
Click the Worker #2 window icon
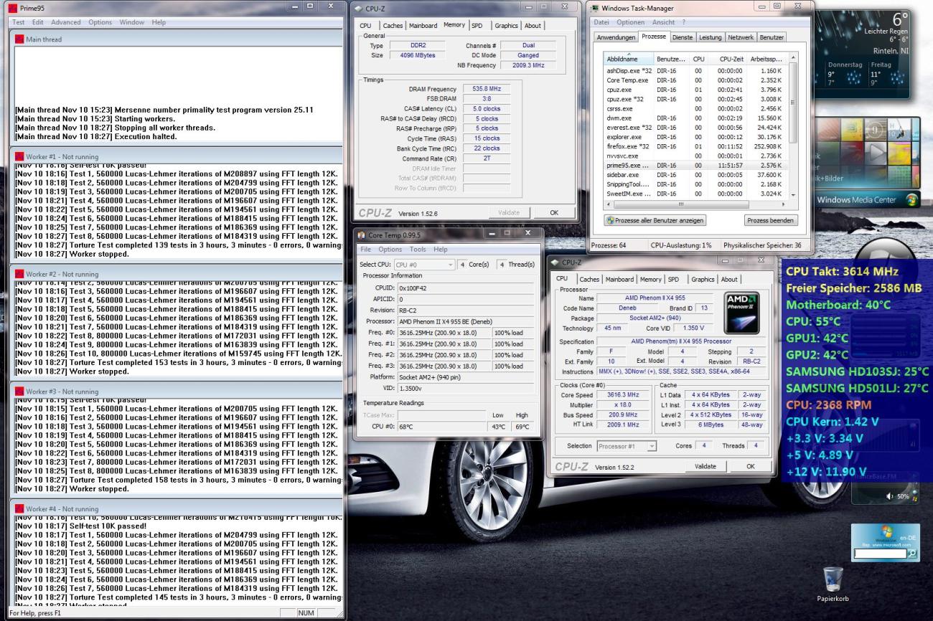click(x=19, y=275)
